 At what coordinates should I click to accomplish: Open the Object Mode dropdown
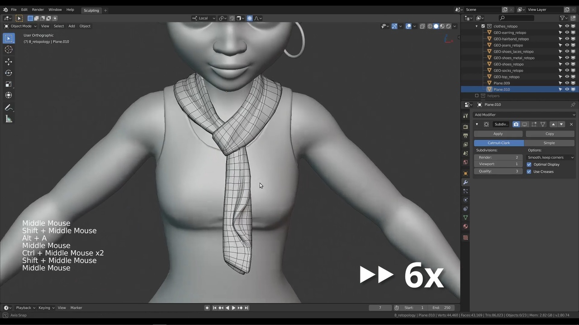pyautogui.click(x=21, y=26)
